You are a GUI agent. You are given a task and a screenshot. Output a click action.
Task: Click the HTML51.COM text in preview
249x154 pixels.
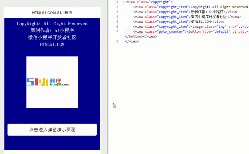coord(52,44)
